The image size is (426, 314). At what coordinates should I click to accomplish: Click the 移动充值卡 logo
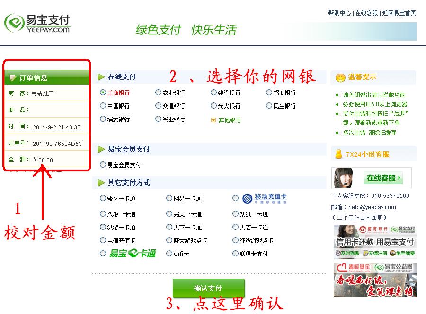coord(265,198)
